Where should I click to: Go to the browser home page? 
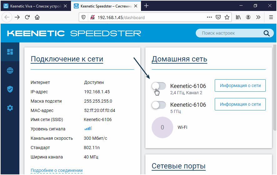click(37, 17)
